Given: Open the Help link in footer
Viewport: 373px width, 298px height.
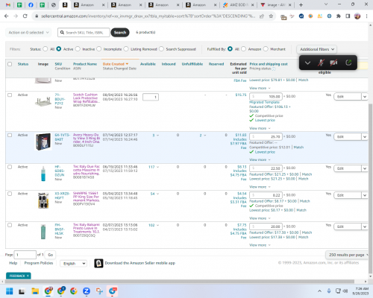Looking at the screenshot, I should [13, 263].
